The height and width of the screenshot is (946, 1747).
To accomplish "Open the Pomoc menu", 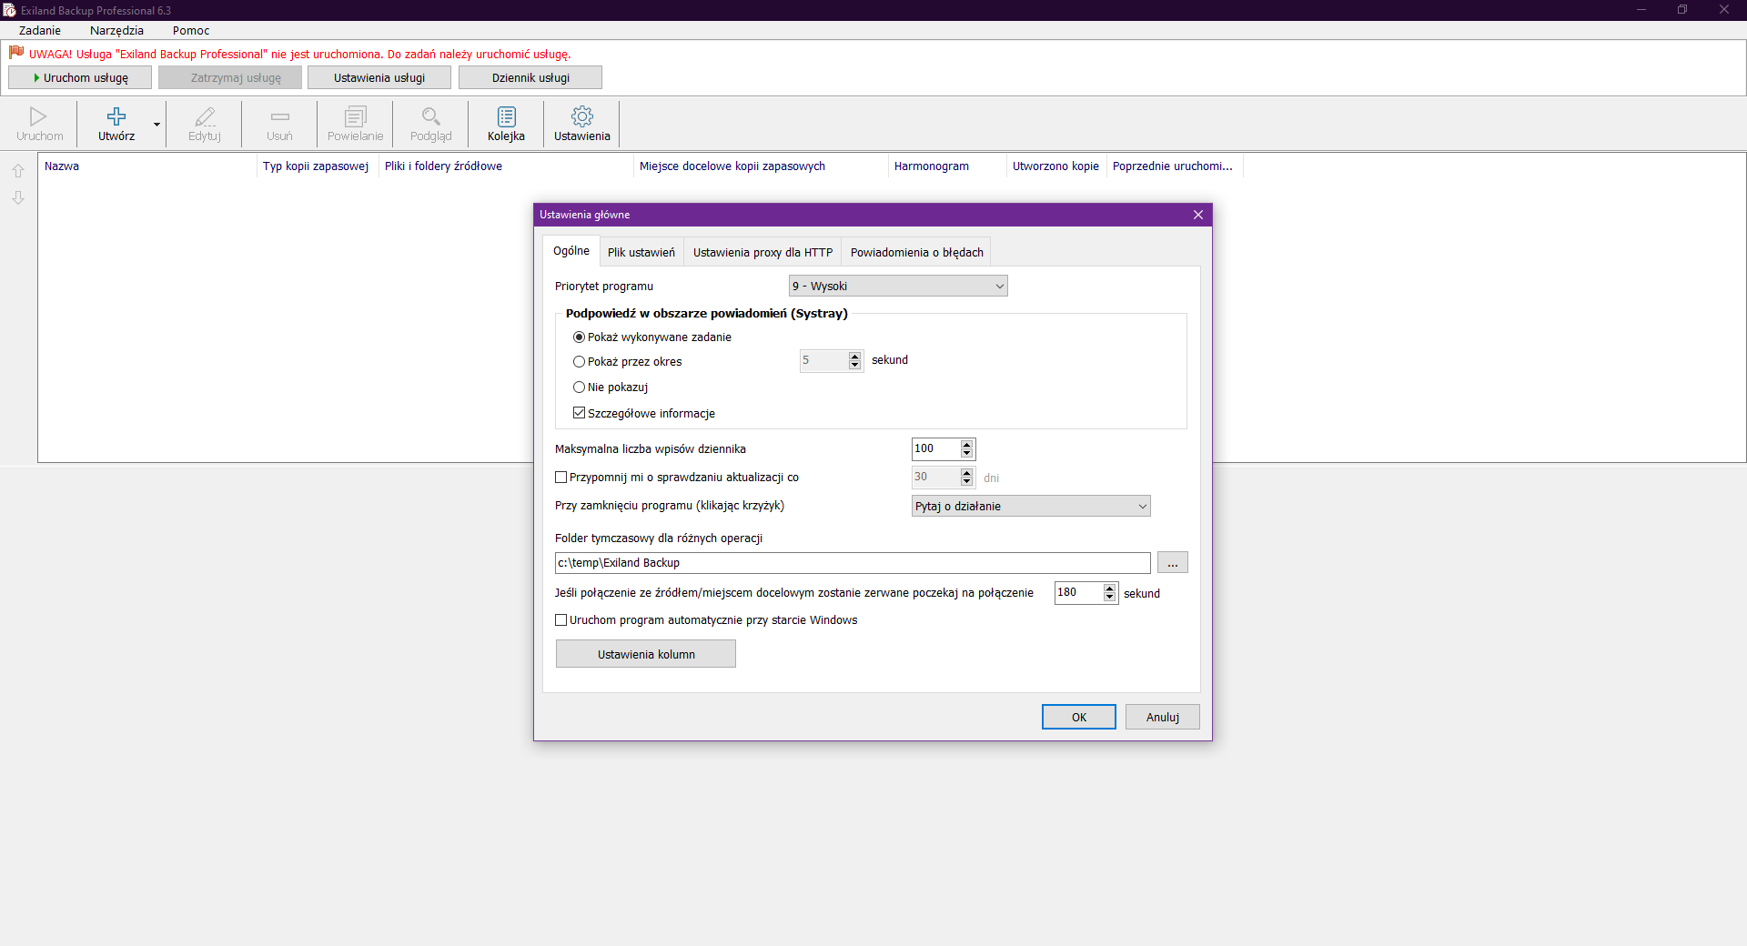I will tap(191, 30).
